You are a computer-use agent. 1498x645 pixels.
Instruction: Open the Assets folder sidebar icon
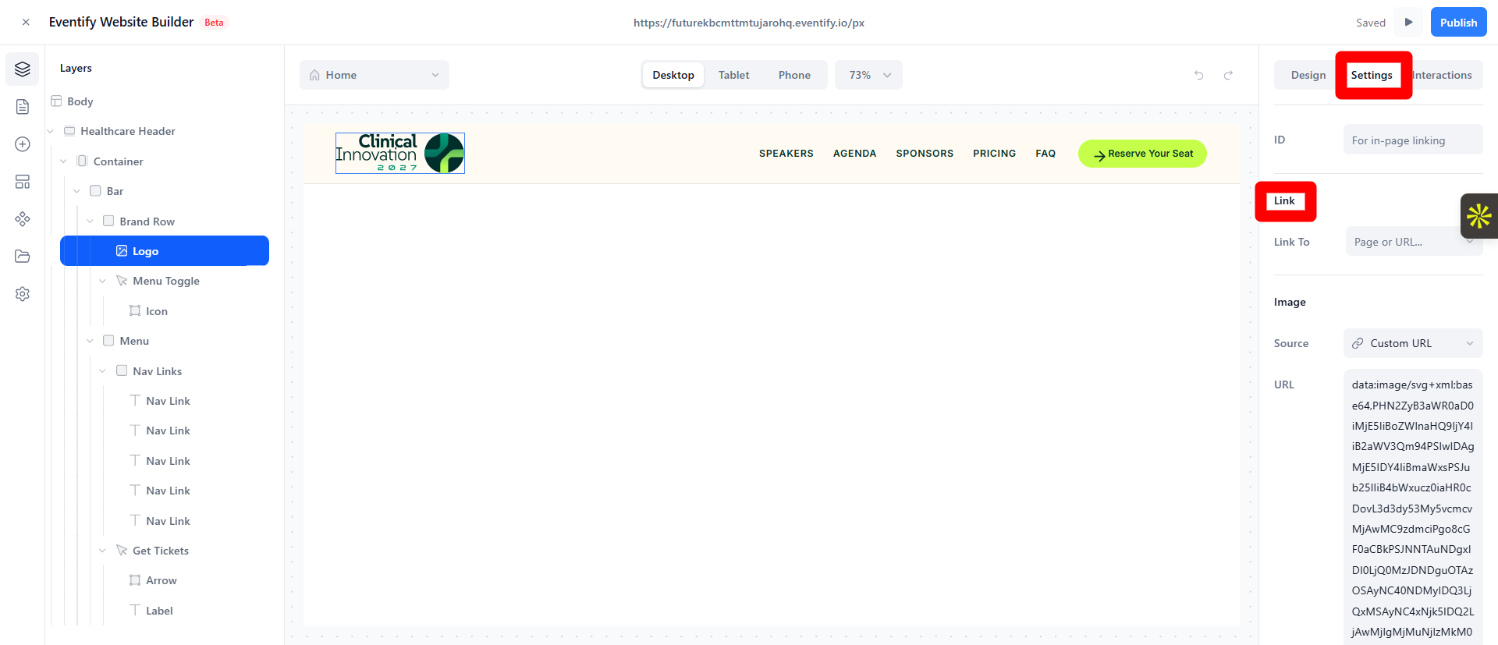pos(23,257)
